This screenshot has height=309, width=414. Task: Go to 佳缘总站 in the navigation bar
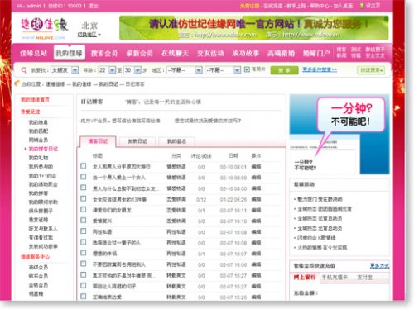pos(33,53)
